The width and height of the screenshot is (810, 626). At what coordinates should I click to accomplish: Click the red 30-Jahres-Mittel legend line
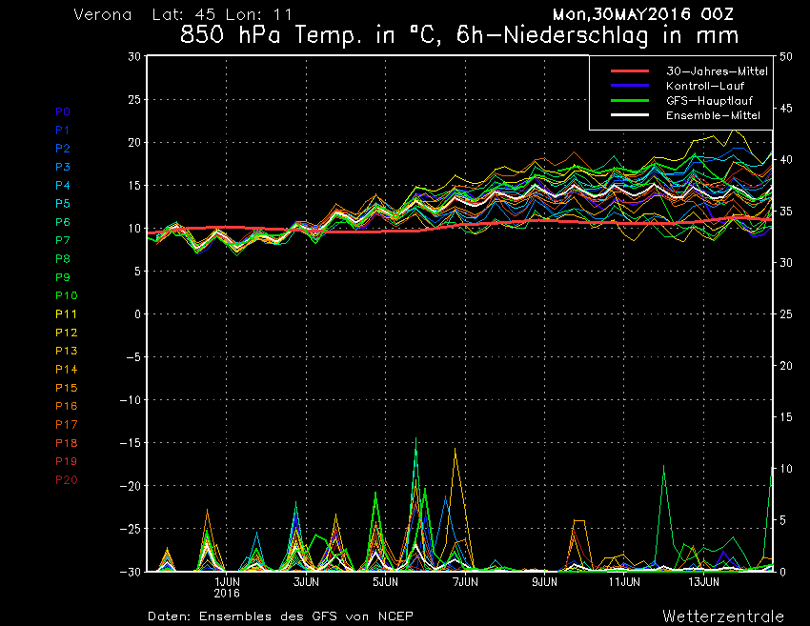630,71
